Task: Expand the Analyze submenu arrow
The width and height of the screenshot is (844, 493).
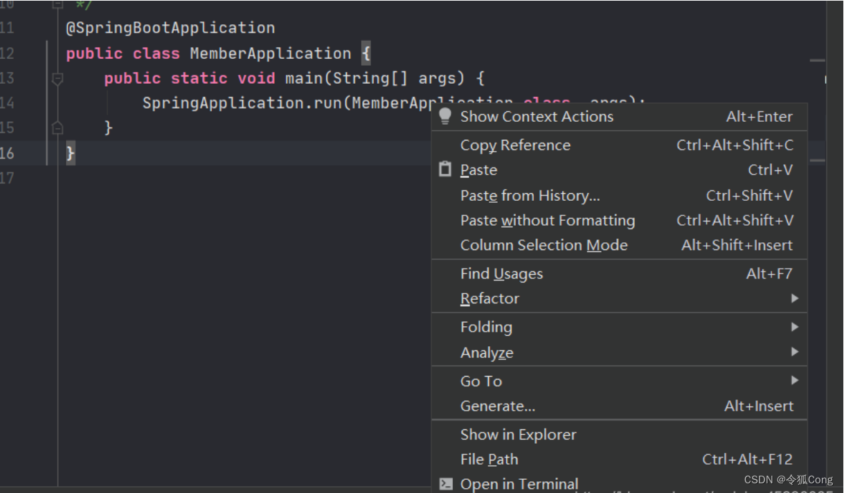Action: (x=794, y=352)
